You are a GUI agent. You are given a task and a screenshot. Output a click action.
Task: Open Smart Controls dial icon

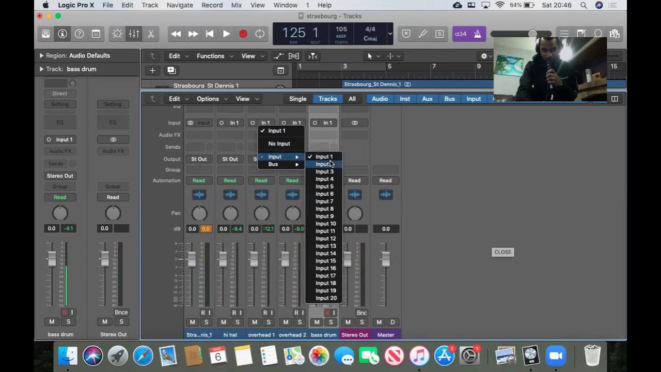117,34
